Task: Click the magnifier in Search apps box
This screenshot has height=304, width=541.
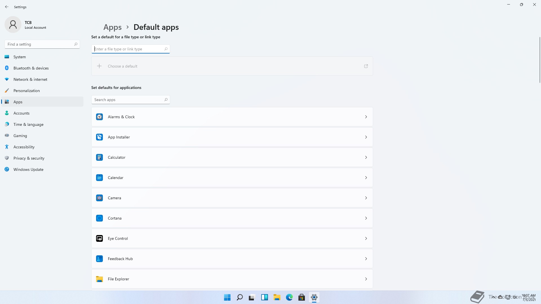Action: [166, 100]
